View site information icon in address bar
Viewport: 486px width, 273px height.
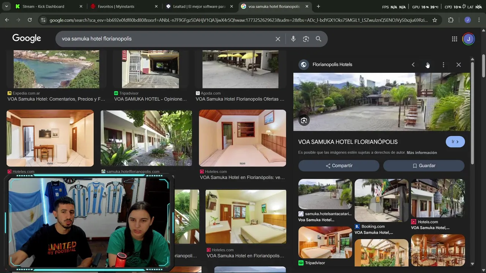43,20
